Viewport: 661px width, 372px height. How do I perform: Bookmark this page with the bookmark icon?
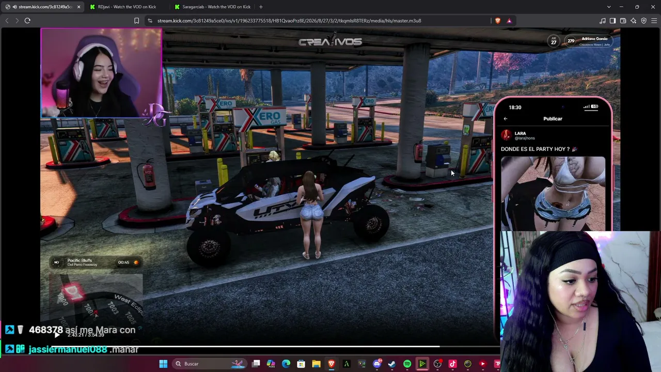tap(136, 21)
